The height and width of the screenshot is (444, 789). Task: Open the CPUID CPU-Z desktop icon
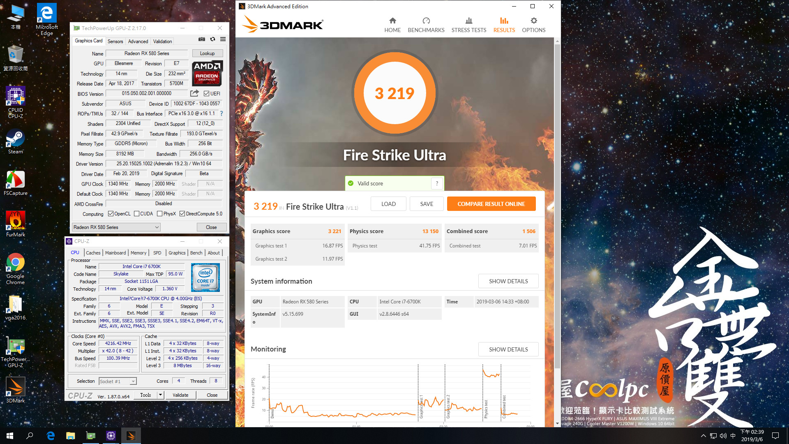pos(16,102)
